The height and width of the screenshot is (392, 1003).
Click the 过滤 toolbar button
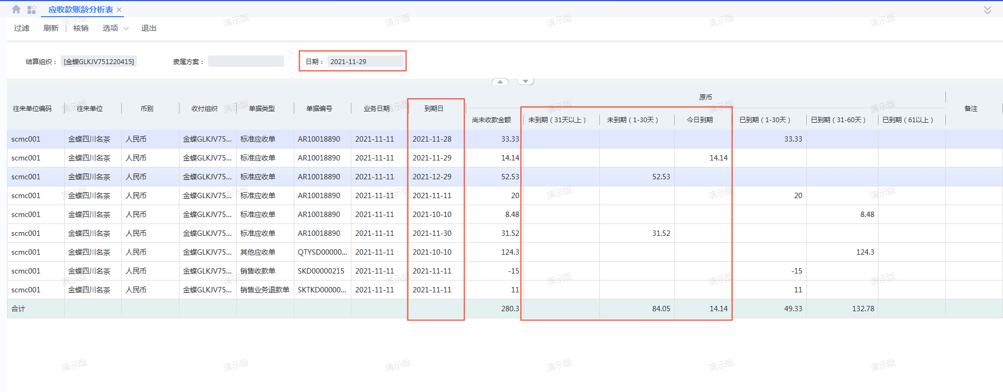[22, 28]
